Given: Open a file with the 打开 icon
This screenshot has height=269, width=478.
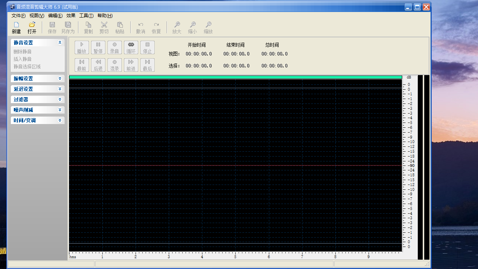Looking at the screenshot, I should [32, 28].
